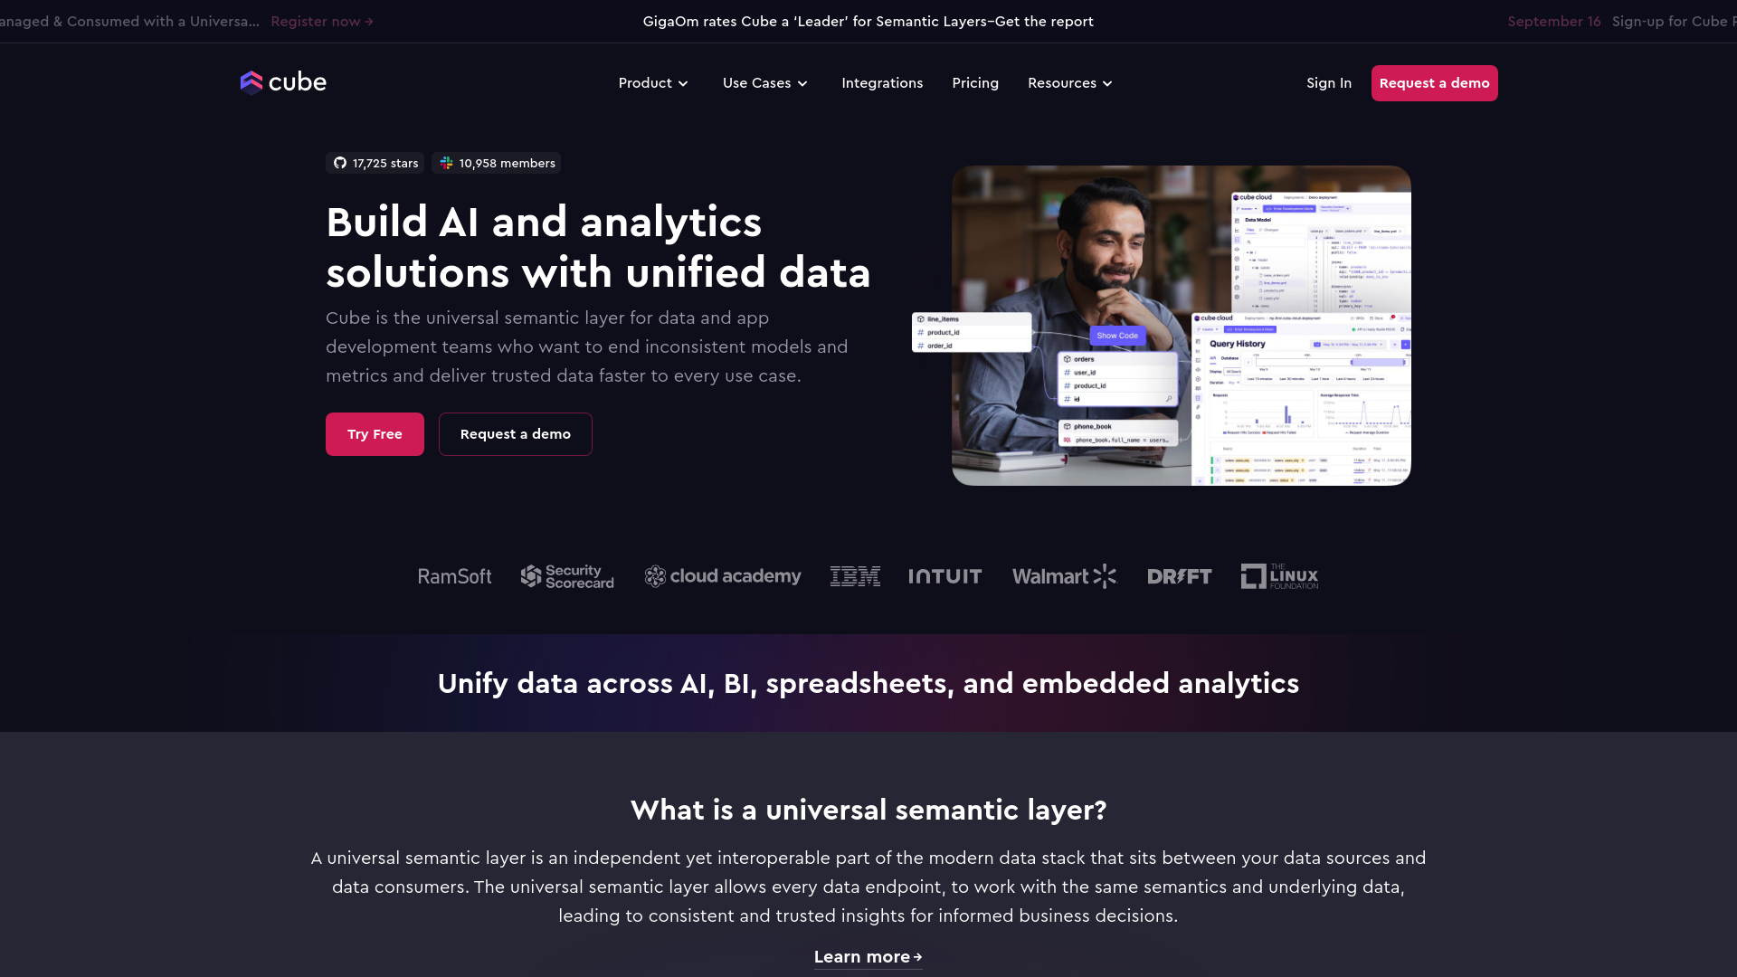This screenshot has height=977, width=1737.
Task: Expand the Use Cases dropdown menu
Action: tap(766, 82)
